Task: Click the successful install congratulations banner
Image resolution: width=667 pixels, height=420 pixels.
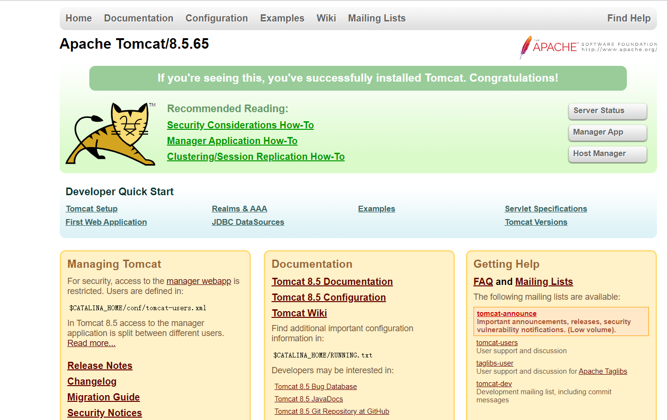Action: pos(358,78)
